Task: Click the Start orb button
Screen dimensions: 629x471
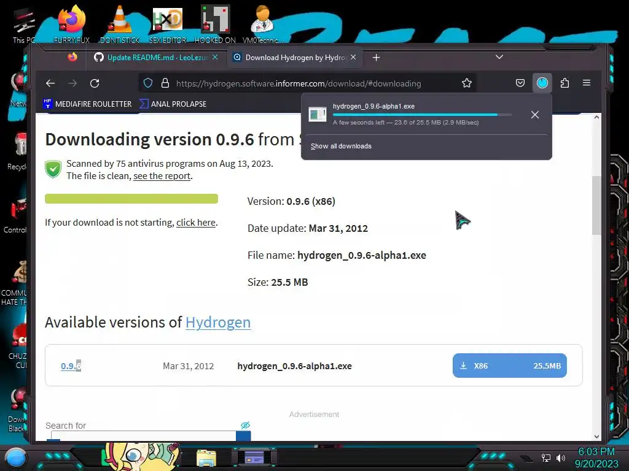Action: click(x=16, y=458)
